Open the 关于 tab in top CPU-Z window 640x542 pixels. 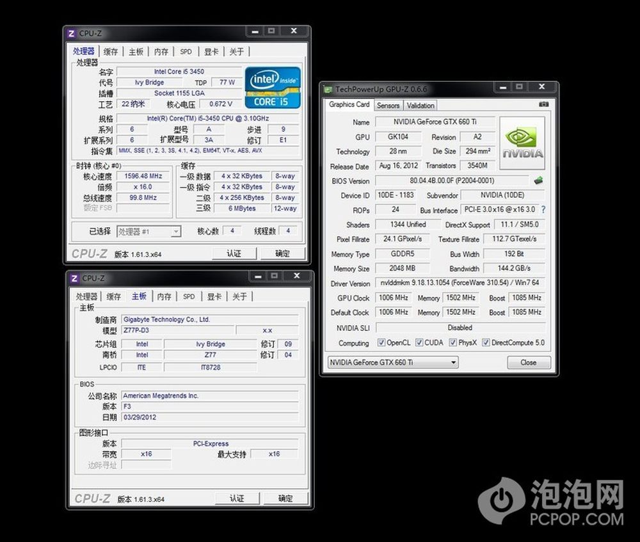tap(237, 52)
